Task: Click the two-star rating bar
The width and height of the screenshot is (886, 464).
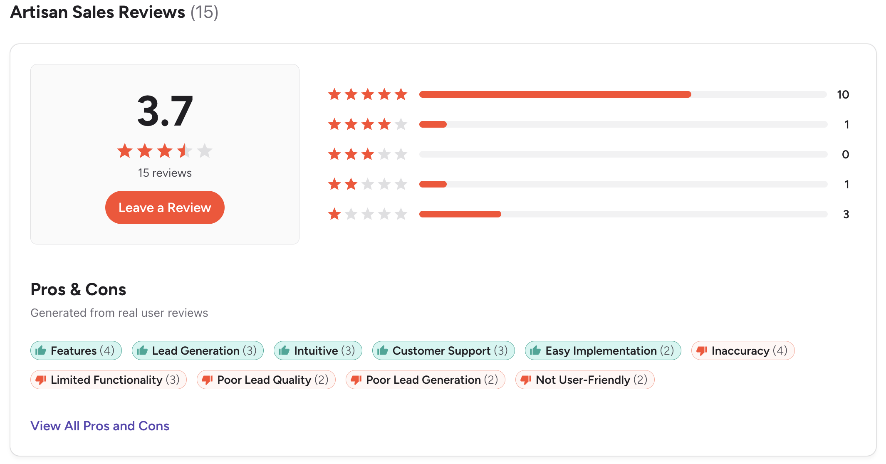Action: [x=623, y=184]
